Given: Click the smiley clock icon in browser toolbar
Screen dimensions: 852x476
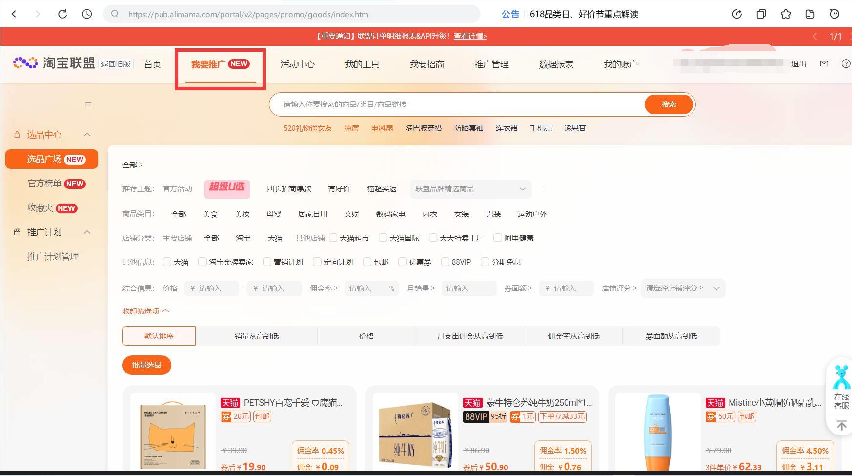Looking at the screenshot, I should pos(834,14).
